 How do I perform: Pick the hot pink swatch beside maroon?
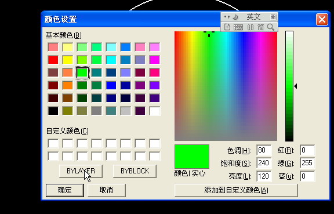pos(154,72)
